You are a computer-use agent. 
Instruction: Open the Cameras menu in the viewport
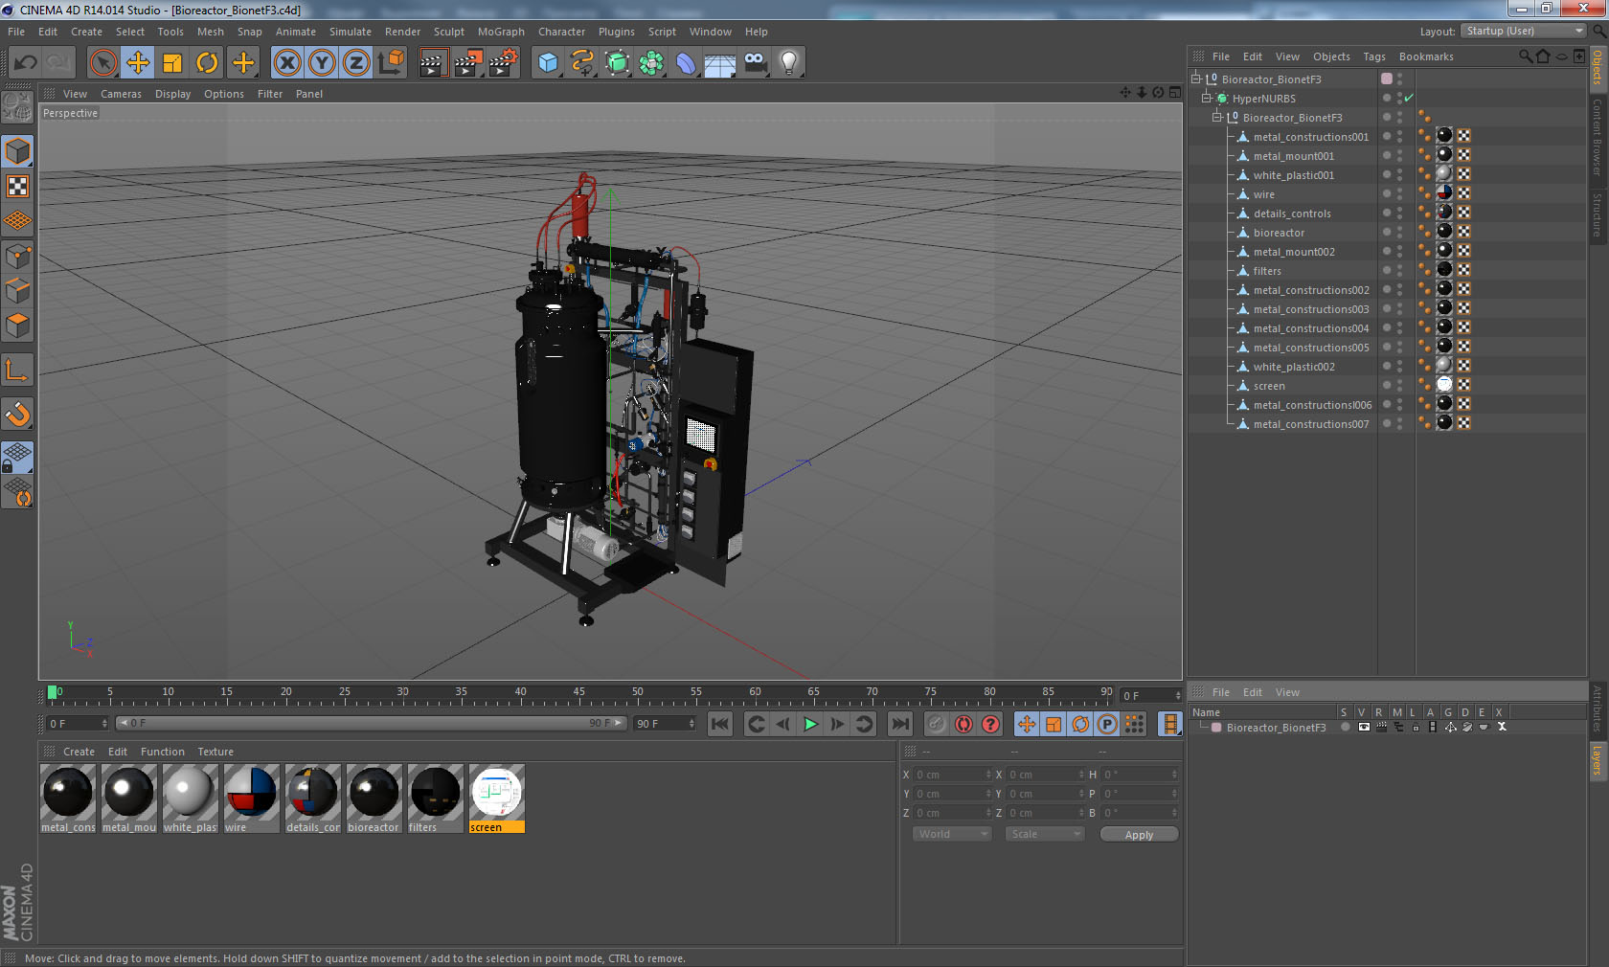[121, 94]
